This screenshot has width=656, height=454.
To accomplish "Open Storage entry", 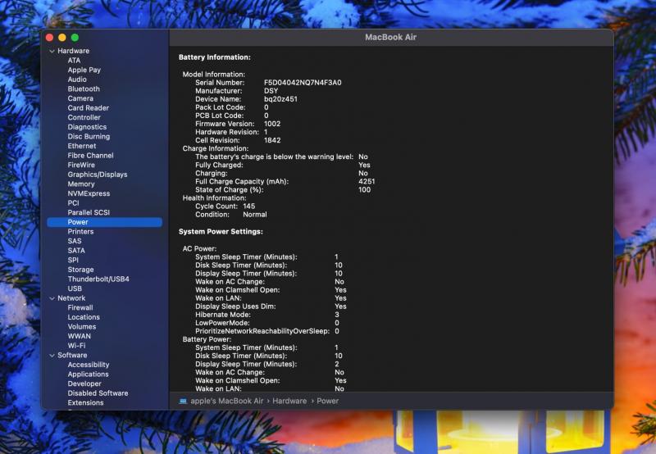I will pos(80,270).
